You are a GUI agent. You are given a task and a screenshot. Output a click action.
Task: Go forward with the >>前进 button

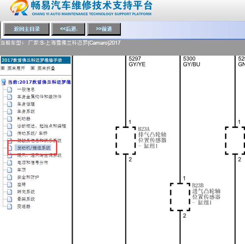click(104, 29)
